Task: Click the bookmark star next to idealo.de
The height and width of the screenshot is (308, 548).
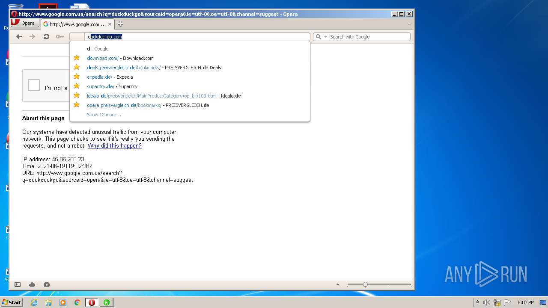Action: 77,95
